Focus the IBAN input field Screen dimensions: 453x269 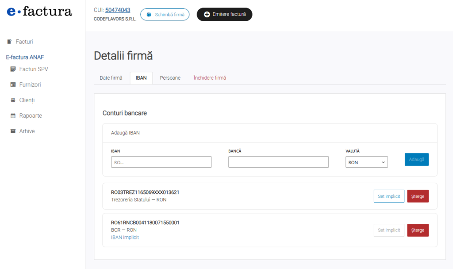point(161,162)
